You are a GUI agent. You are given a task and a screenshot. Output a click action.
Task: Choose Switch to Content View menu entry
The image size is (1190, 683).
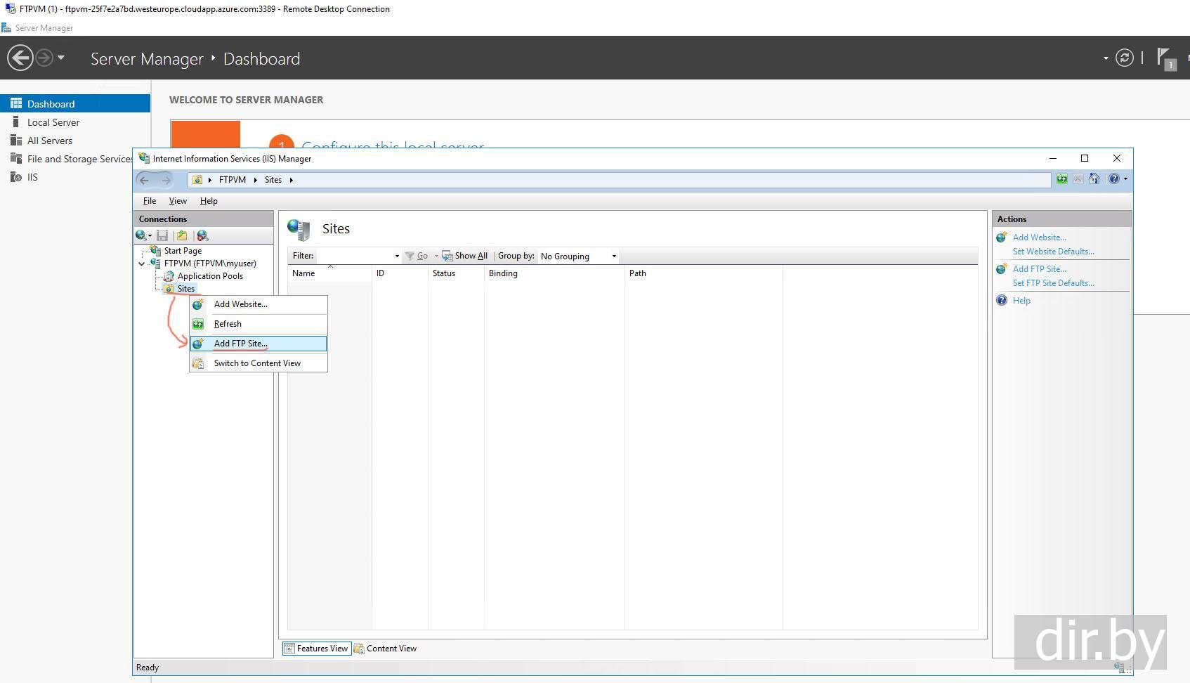(x=257, y=363)
